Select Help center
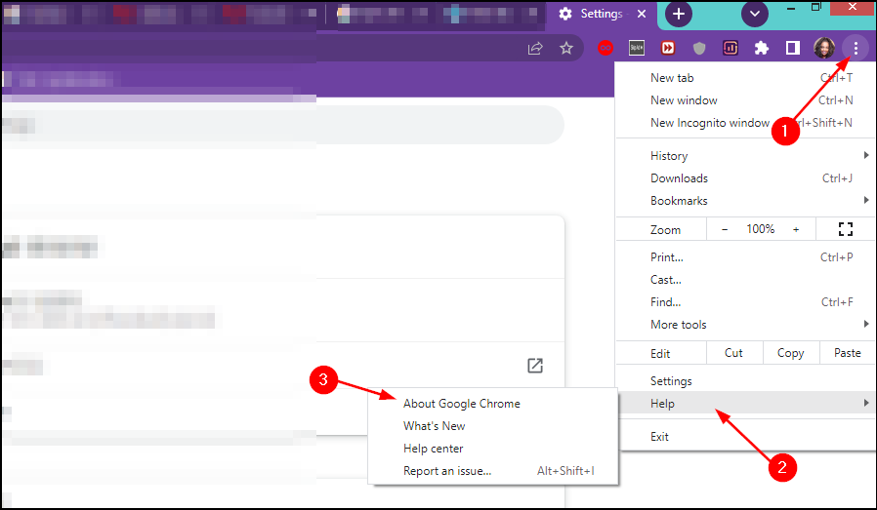 [493, 449]
